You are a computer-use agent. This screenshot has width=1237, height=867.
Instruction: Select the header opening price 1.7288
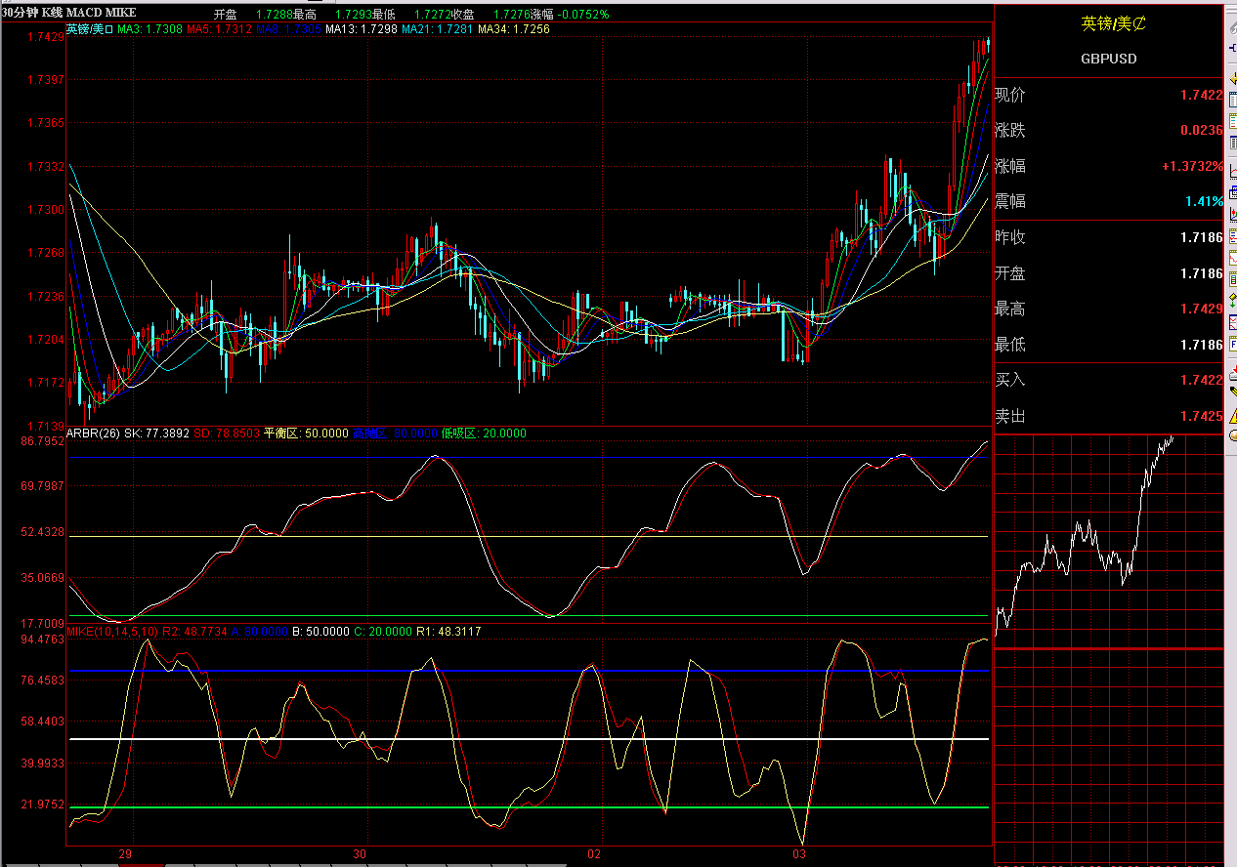coord(273,15)
